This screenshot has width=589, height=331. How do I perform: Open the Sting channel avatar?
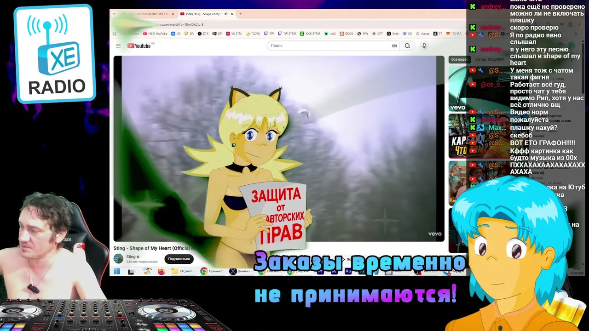(118, 259)
